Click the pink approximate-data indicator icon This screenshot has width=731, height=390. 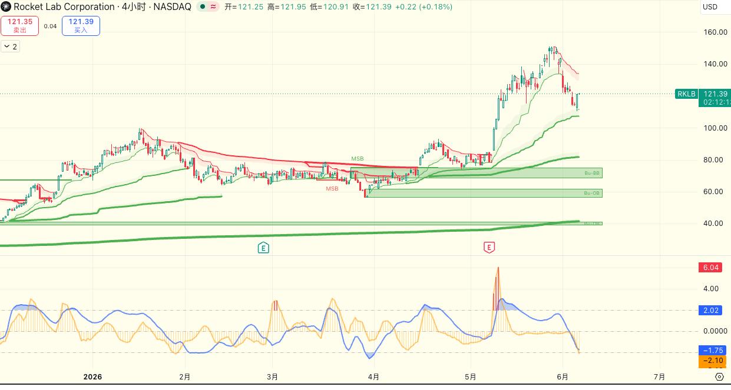pos(213,7)
